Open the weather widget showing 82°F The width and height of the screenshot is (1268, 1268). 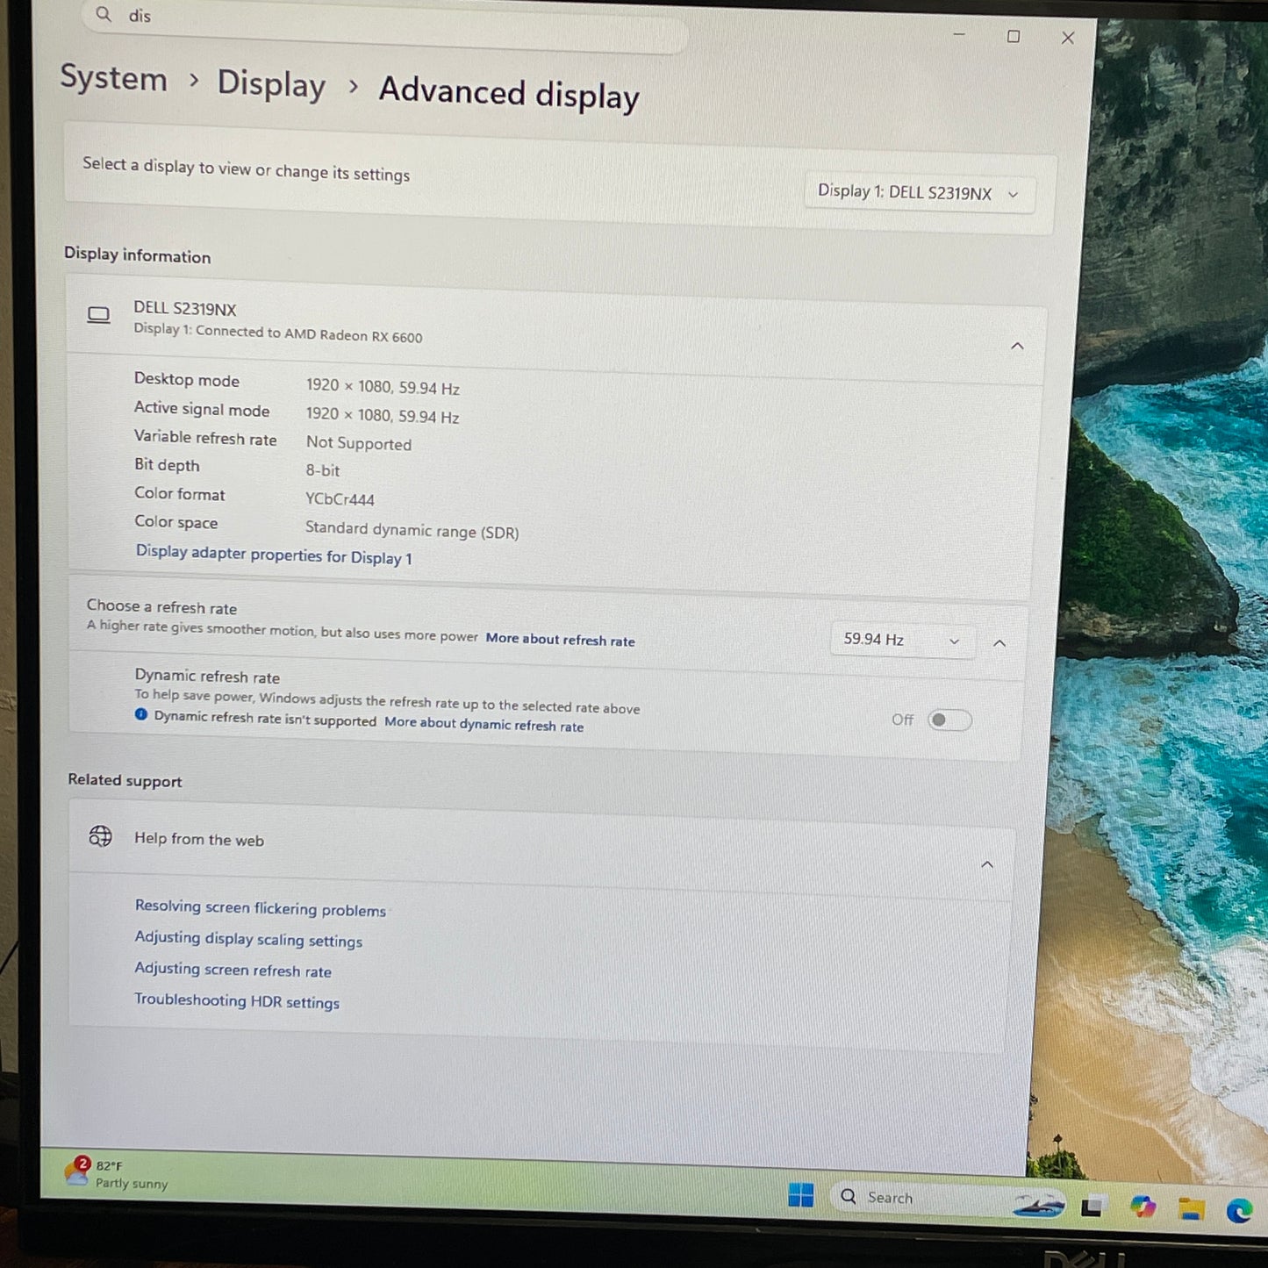click(x=118, y=1173)
